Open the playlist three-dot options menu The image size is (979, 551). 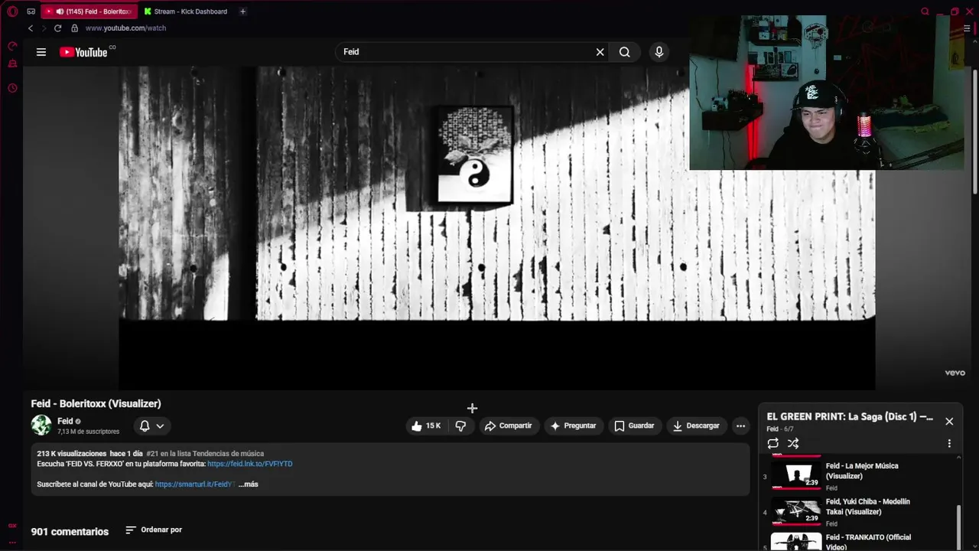pos(949,444)
